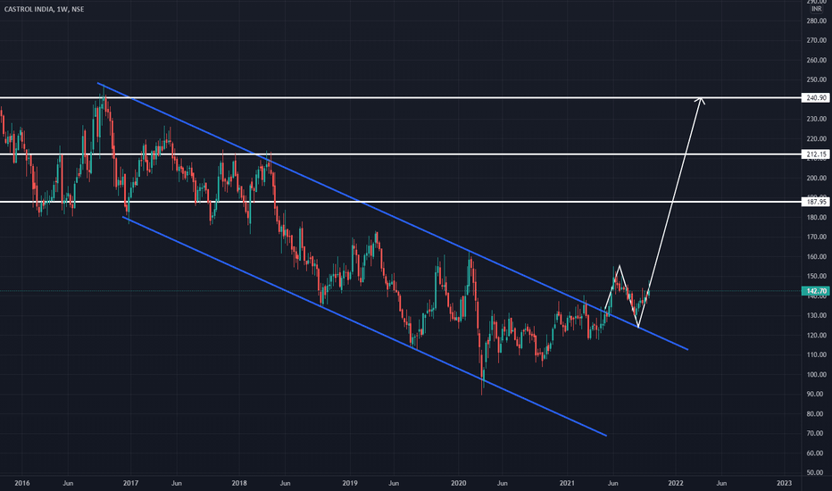
Task: Select the white horizontal line at 212.15
Action: (401, 154)
